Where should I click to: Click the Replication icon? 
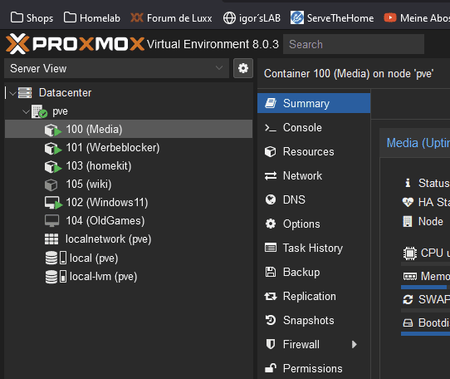coord(271,296)
